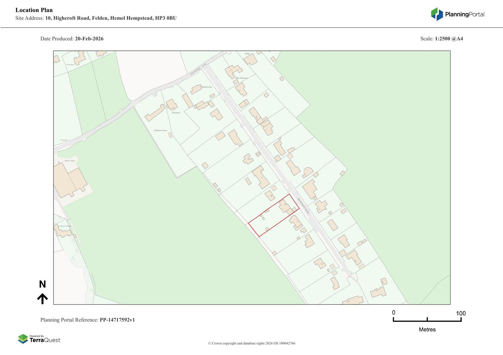Click the large N compass letter

coord(42,284)
